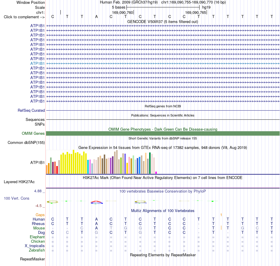Click the orange '1' in the Gaps row
This screenshot has width=280, height=266.
221,215
